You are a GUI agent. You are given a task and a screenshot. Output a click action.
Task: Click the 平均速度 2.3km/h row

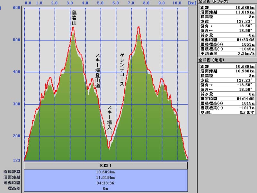click(x=228, y=54)
